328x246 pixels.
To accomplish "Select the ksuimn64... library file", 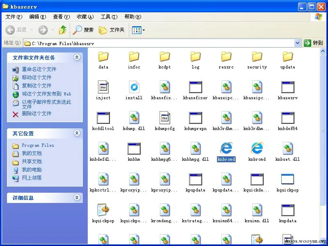I will click(226, 210).
